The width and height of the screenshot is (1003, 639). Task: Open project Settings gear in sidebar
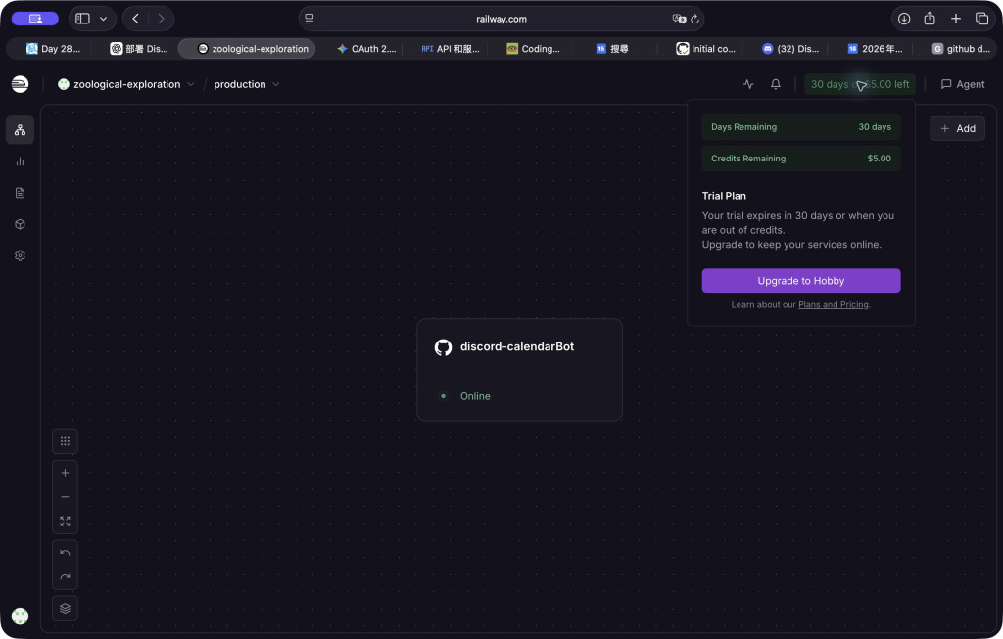tap(20, 255)
